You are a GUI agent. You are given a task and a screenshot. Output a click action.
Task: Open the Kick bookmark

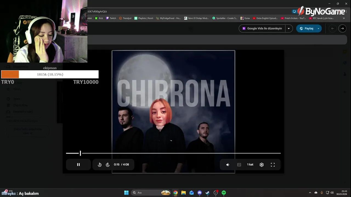tap(99, 18)
